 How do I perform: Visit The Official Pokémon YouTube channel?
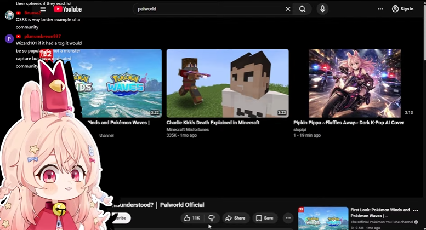coord(382,222)
